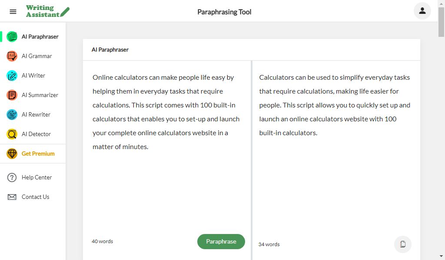Image resolution: width=445 pixels, height=260 pixels.
Task: Go to the Contact Us page
Action: (35, 197)
